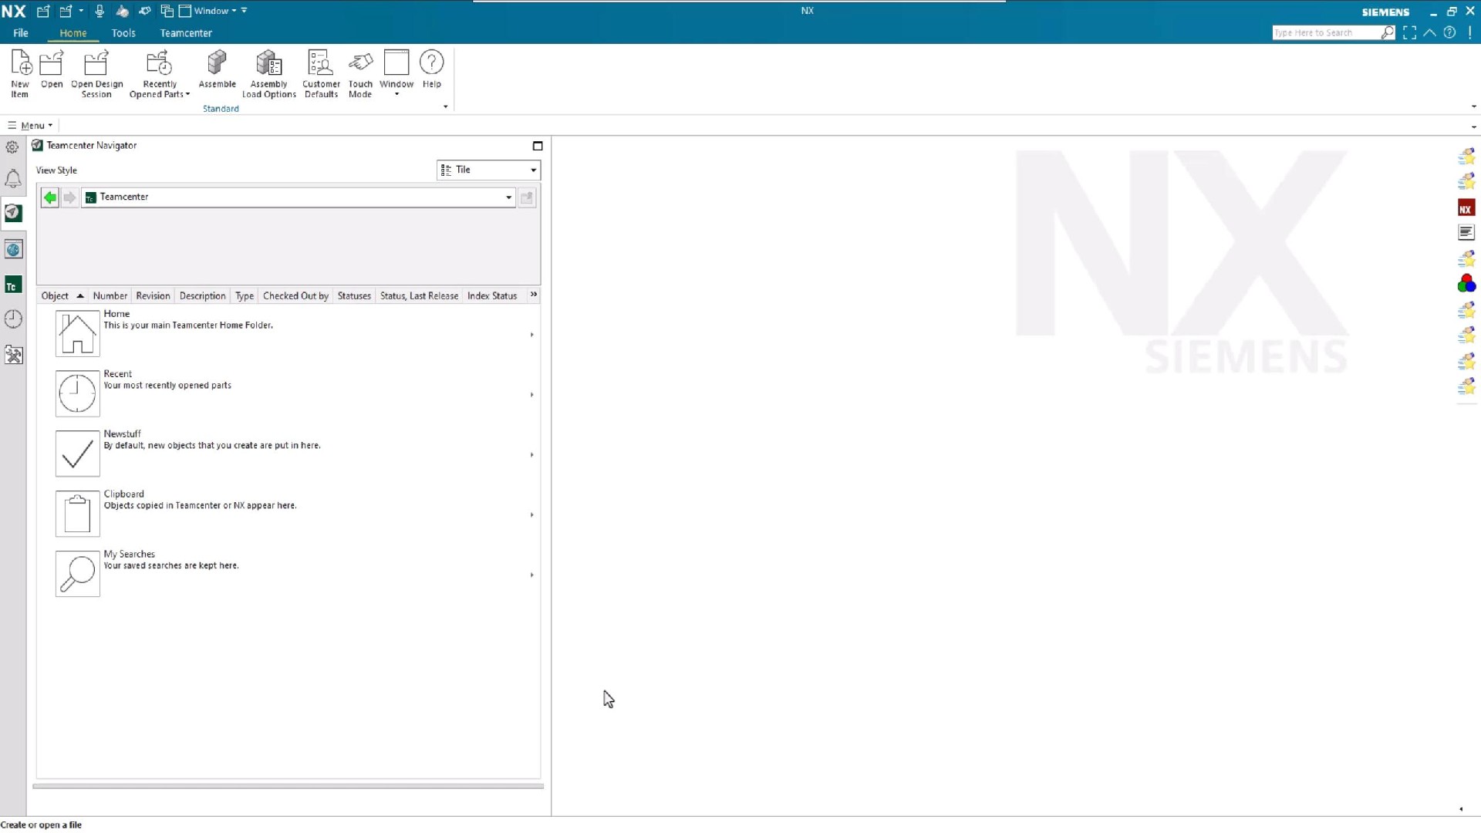Expand the Teamcenter location dropdown
This screenshot has height=833, width=1481.
[x=508, y=197]
